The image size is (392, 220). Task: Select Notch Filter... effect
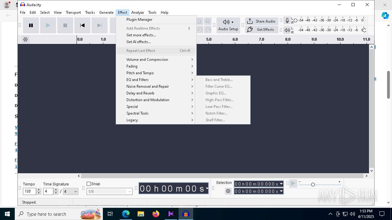[223, 113]
